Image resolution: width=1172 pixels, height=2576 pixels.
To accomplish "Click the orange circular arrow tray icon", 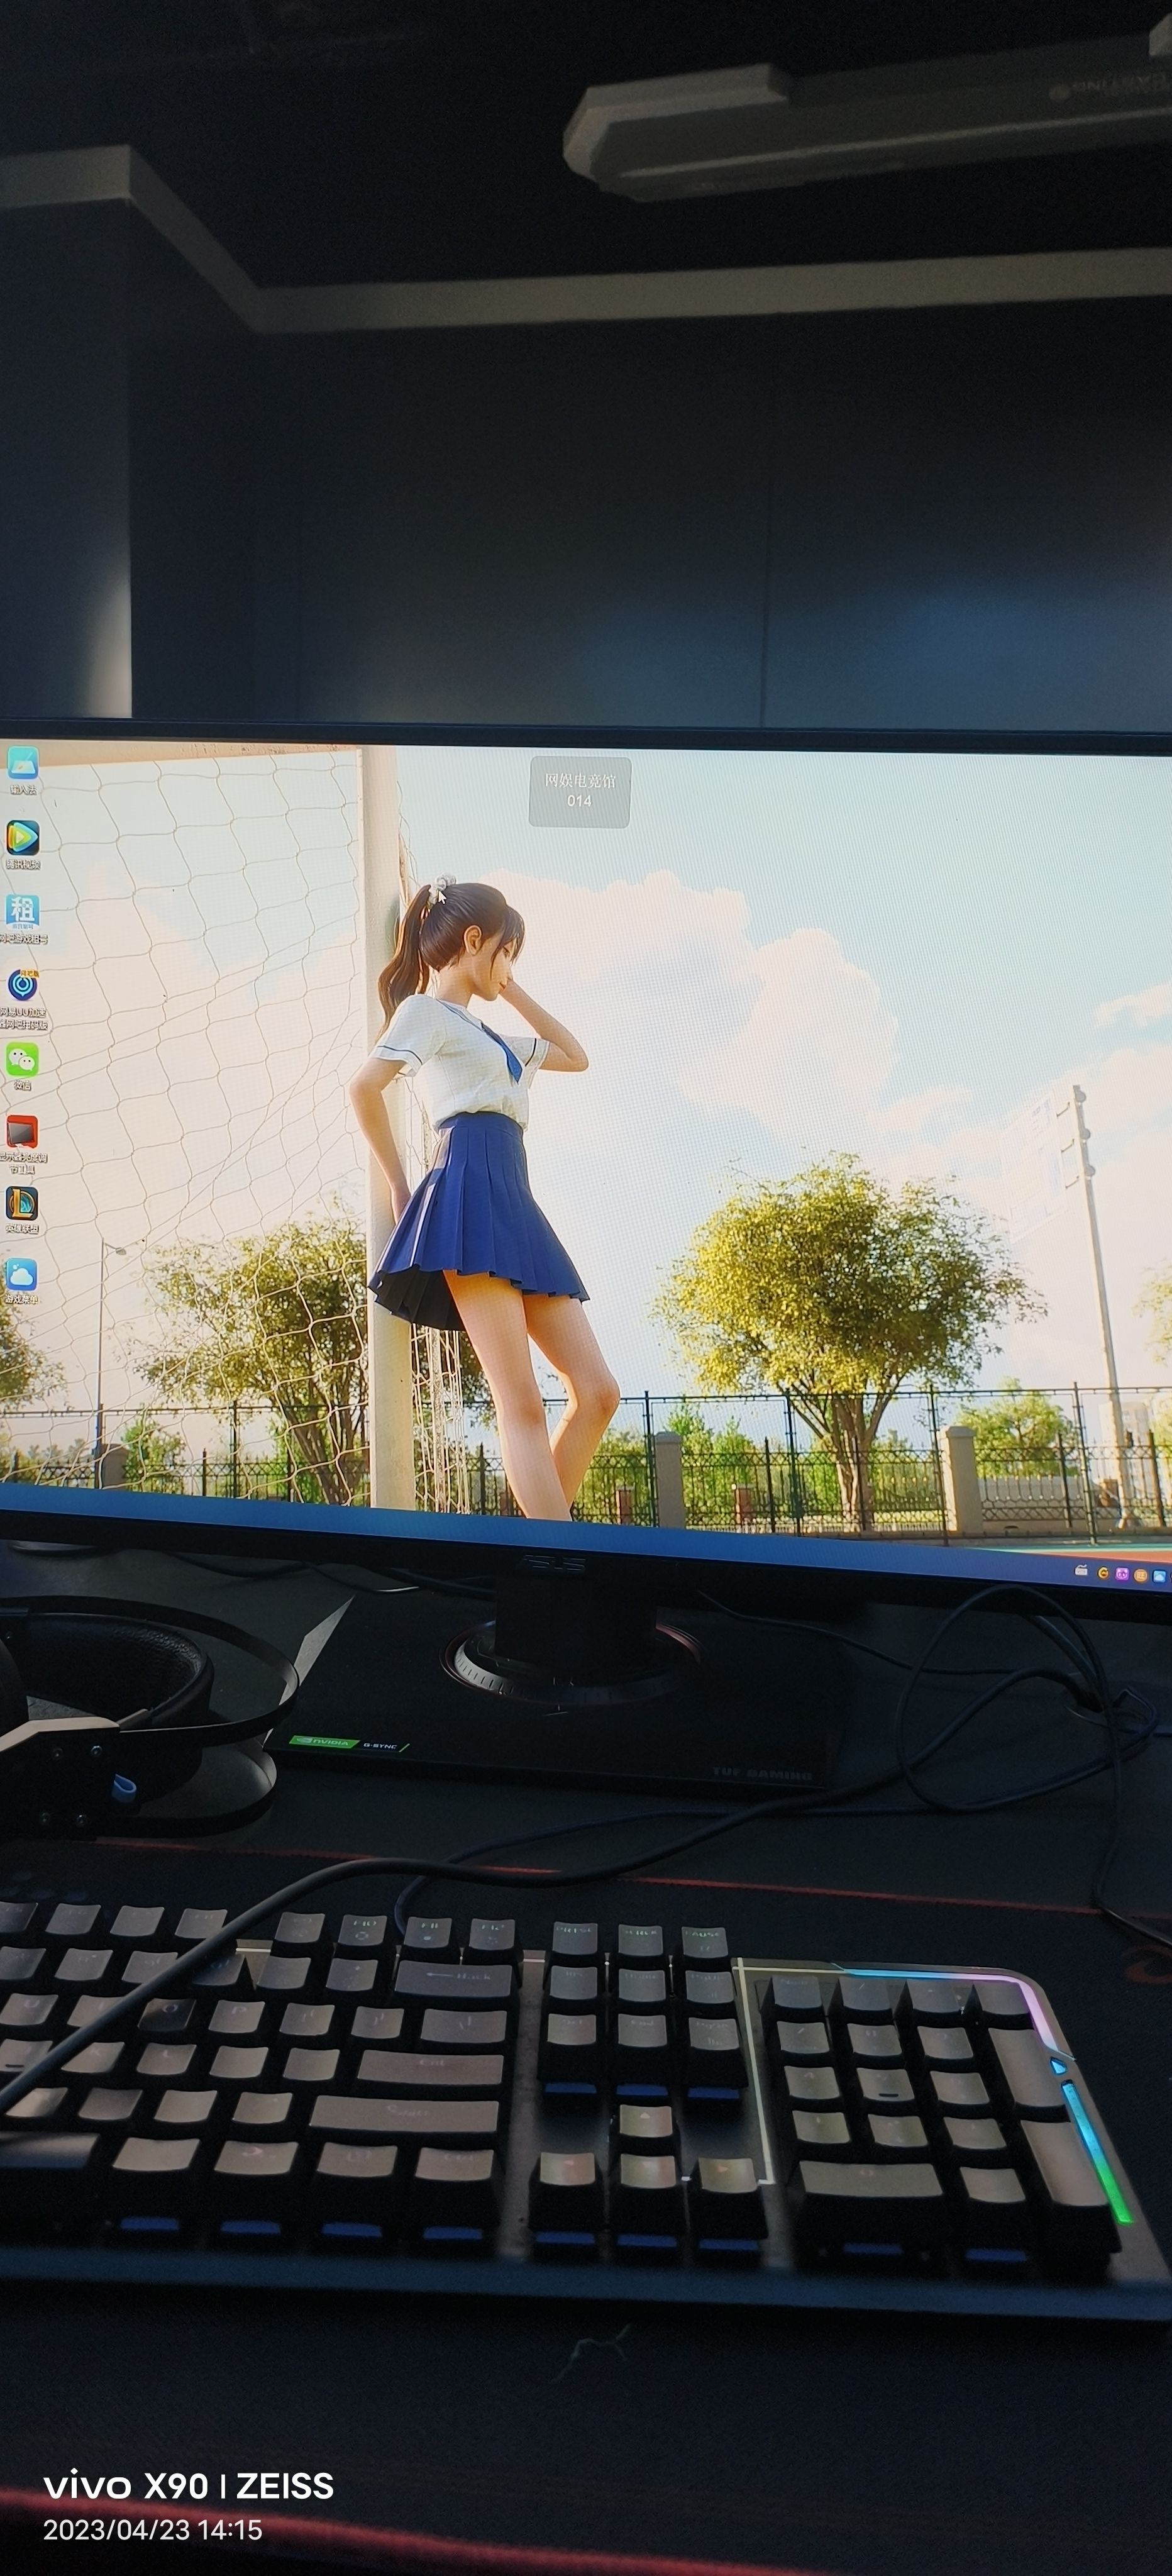I will pos(1103,1573).
